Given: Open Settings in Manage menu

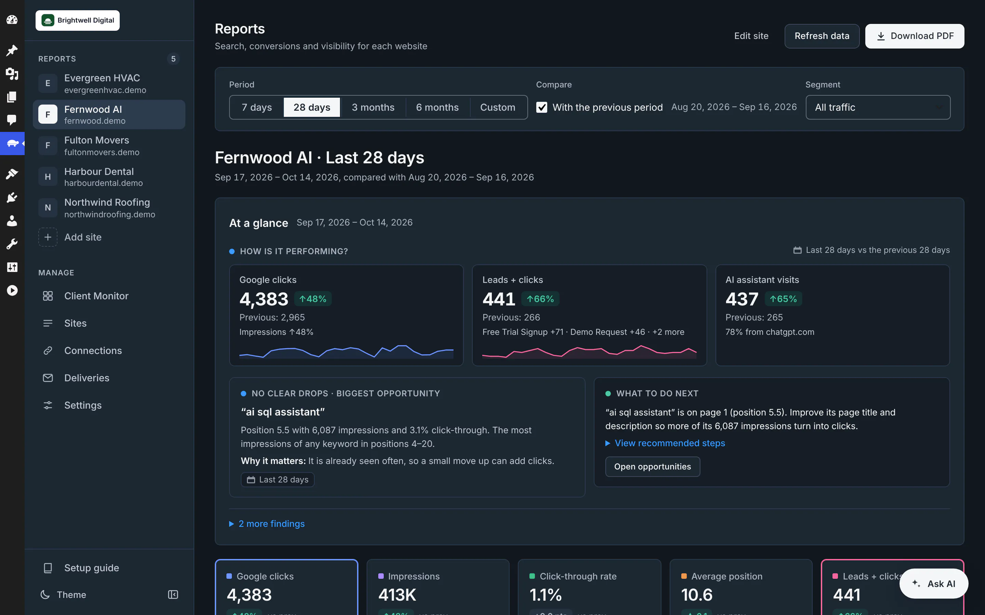Looking at the screenshot, I should (109, 405).
